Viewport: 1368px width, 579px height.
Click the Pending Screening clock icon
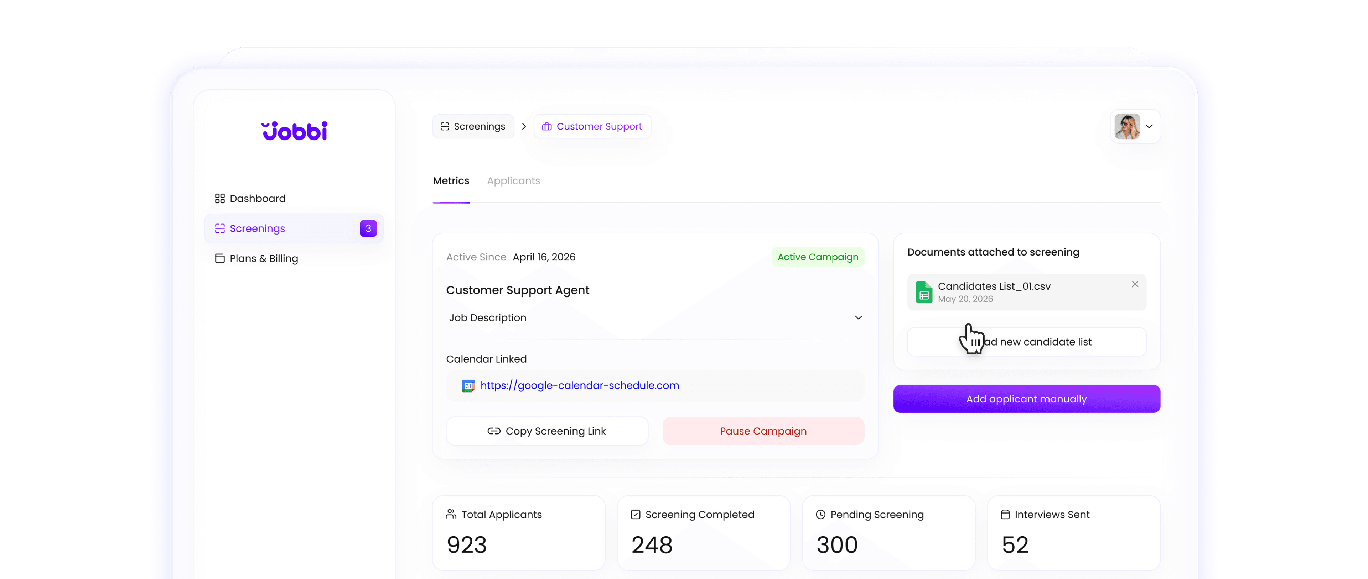coord(820,514)
